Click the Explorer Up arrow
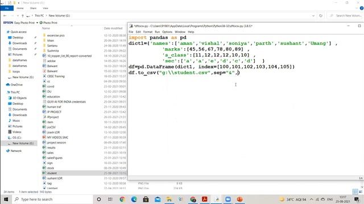 click(23, 16)
